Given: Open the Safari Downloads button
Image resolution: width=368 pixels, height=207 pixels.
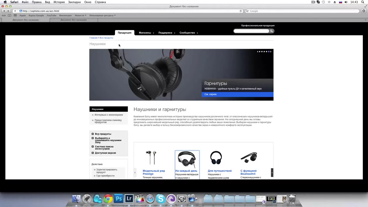Looking at the screenshot, I should pos(364,11).
